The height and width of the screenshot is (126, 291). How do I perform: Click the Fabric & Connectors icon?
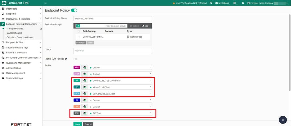click(x=3, y=52)
